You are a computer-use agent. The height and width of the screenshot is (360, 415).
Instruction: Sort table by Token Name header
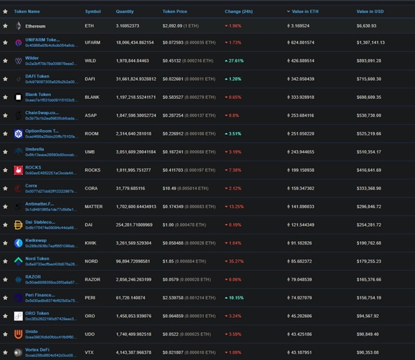(x=27, y=11)
